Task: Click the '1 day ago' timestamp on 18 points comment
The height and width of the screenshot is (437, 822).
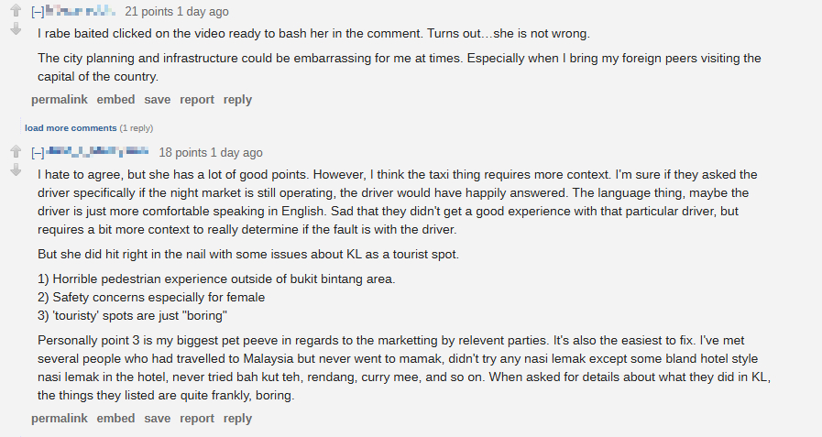Action: [x=236, y=152]
